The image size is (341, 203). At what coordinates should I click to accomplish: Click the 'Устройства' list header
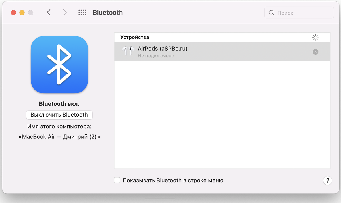point(135,37)
